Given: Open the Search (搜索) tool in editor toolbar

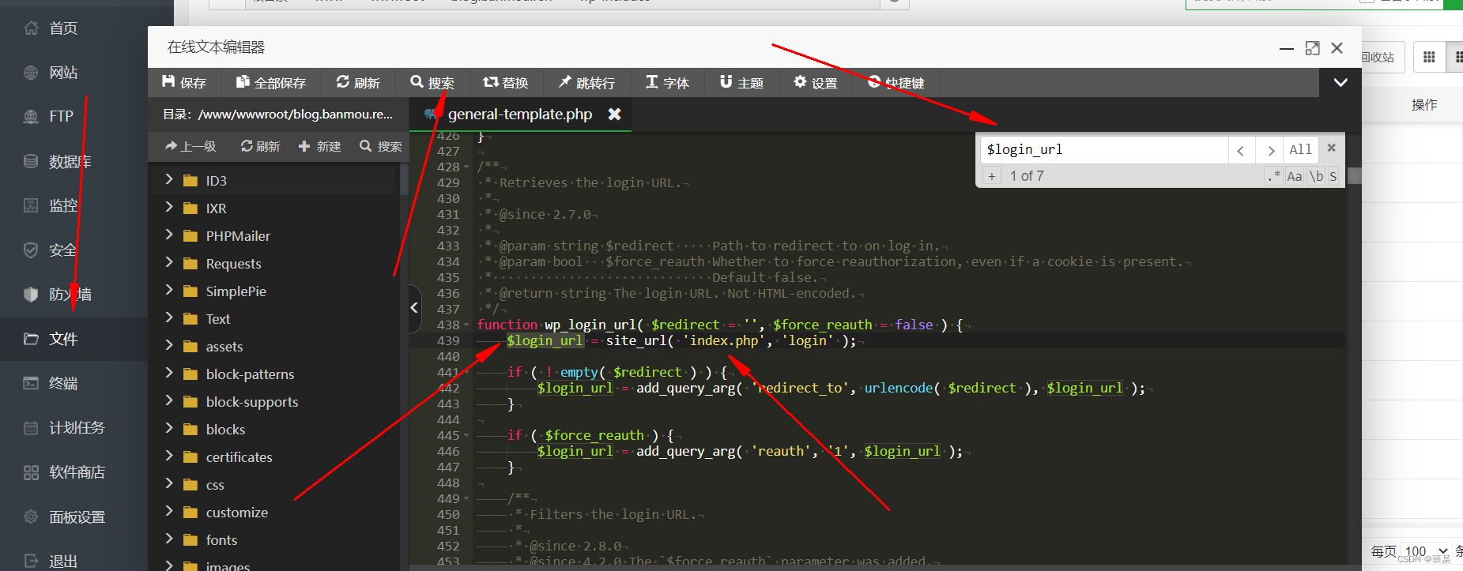Looking at the screenshot, I should click(x=432, y=82).
